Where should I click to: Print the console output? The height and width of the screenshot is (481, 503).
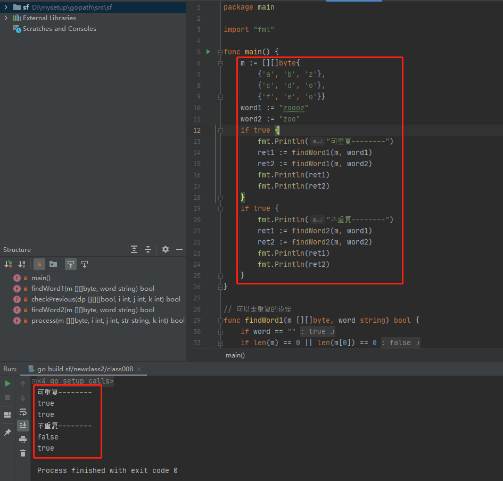coord(23,439)
